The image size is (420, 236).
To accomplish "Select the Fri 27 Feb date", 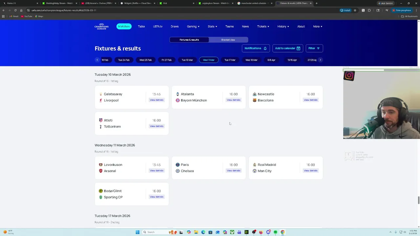I will (166, 60).
